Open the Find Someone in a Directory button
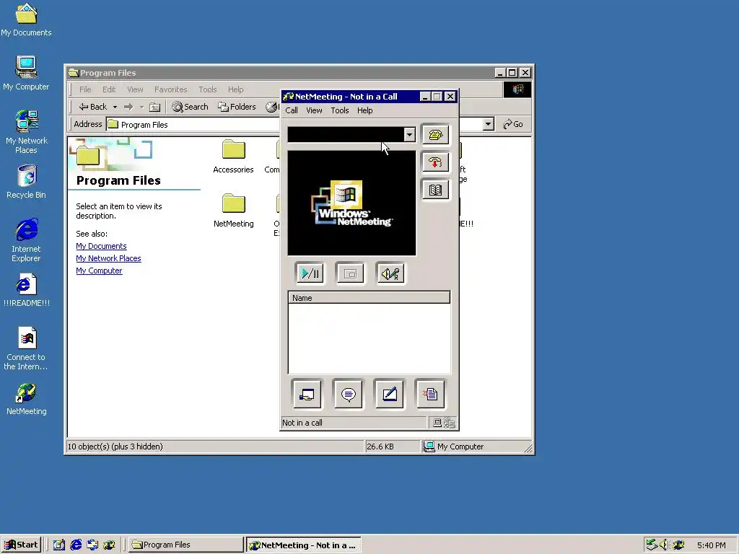This screenshot has width=739, height=554. 435,190
